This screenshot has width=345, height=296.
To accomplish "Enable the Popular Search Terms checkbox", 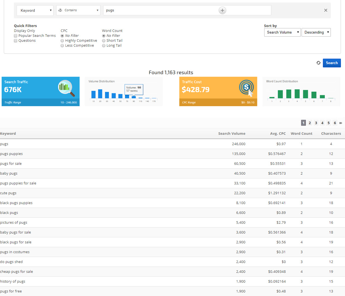I will [16, 36].
